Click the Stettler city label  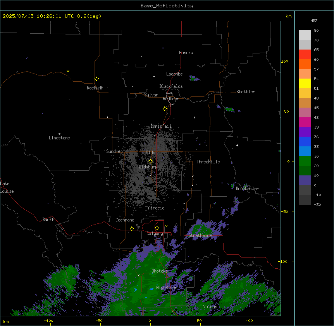[246, 92]
